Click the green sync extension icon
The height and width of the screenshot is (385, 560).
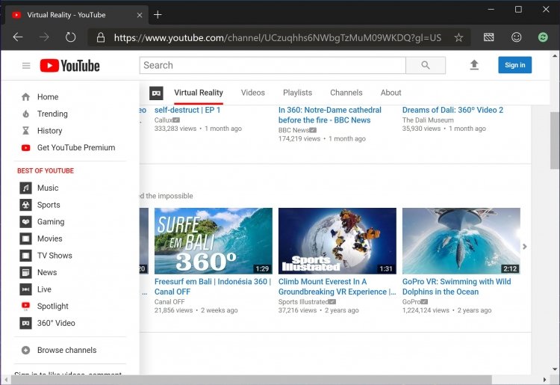pyautogui.click(x=543, y=37)
